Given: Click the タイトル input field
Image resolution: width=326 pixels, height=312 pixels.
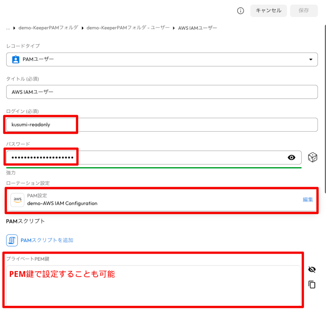Looking at the screenshot, I should pyautogui.click(x=162, y=92).
